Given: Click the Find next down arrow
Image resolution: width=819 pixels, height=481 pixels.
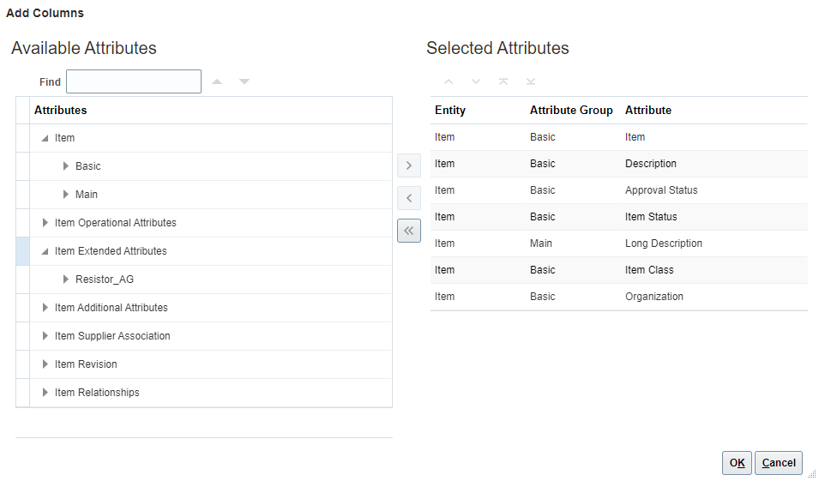Looking at the screenshot, I should tap(244, 82).
